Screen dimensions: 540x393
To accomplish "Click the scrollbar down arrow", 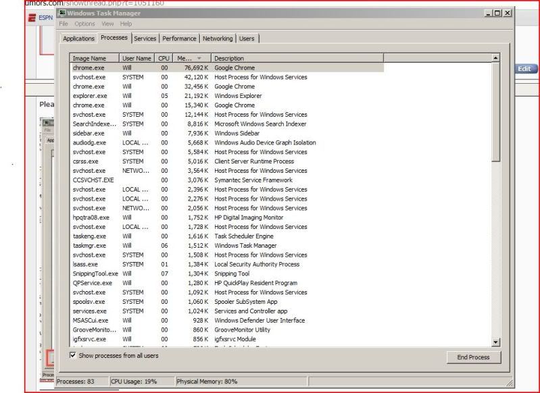I will 495,342.
